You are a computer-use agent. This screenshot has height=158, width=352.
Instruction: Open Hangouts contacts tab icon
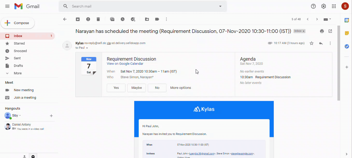[24, 156]
